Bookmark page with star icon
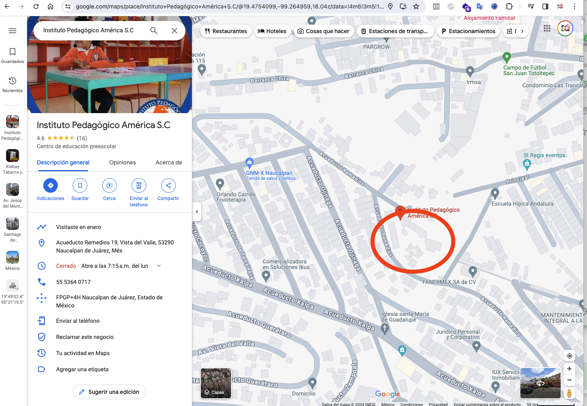 [416, 6]
